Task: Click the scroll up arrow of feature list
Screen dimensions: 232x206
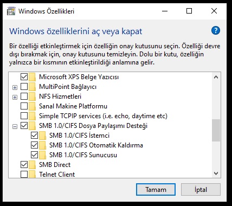Action: tap(216, 78)
